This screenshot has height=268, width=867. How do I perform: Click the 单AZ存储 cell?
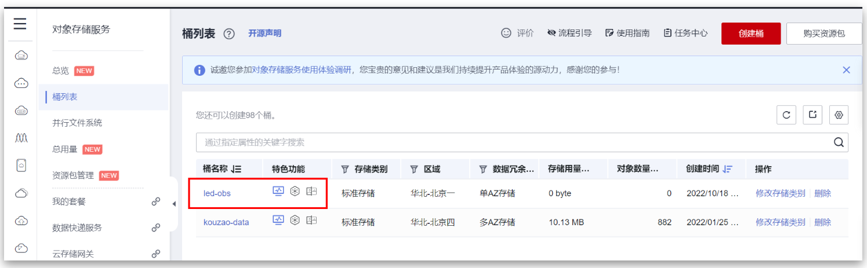498,193
